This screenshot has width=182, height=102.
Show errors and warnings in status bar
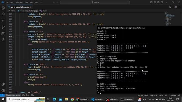[x=25, y=95]
